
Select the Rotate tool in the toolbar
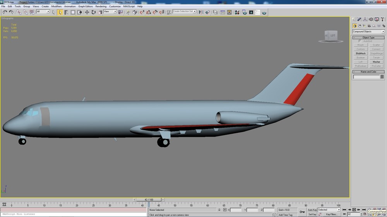click(x=93, y=12)
